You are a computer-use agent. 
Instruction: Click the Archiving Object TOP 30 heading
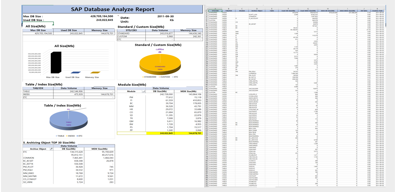click(49, 142)
